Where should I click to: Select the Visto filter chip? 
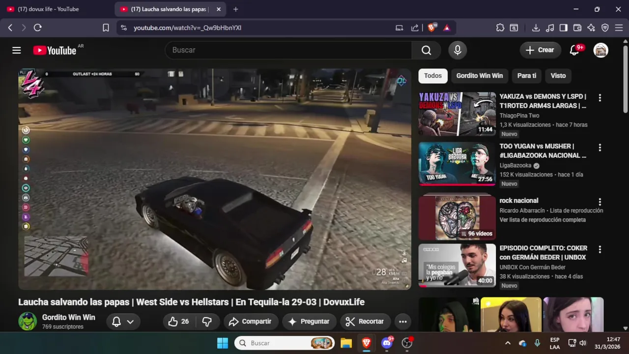click(x=558, y=76)
